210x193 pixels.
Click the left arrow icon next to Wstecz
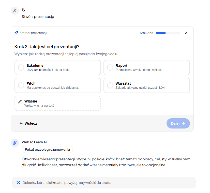(x=21, y=123)
